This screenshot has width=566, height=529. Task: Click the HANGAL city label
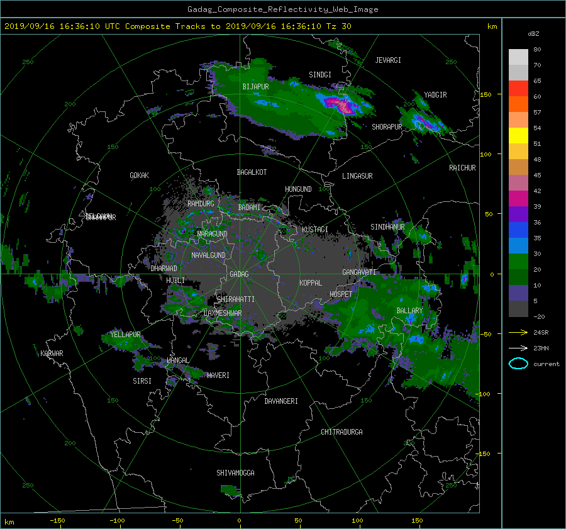177,360
